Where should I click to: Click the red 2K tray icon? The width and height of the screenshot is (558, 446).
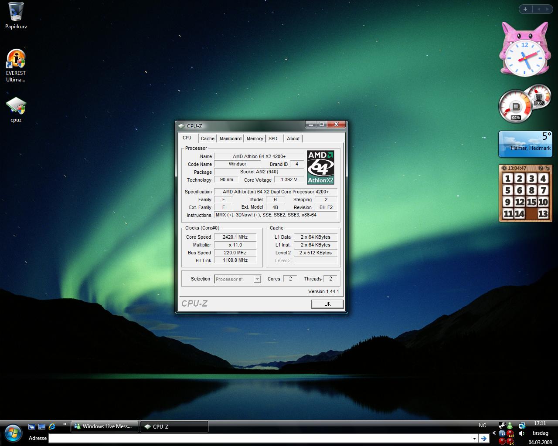[x=510, y=441]
